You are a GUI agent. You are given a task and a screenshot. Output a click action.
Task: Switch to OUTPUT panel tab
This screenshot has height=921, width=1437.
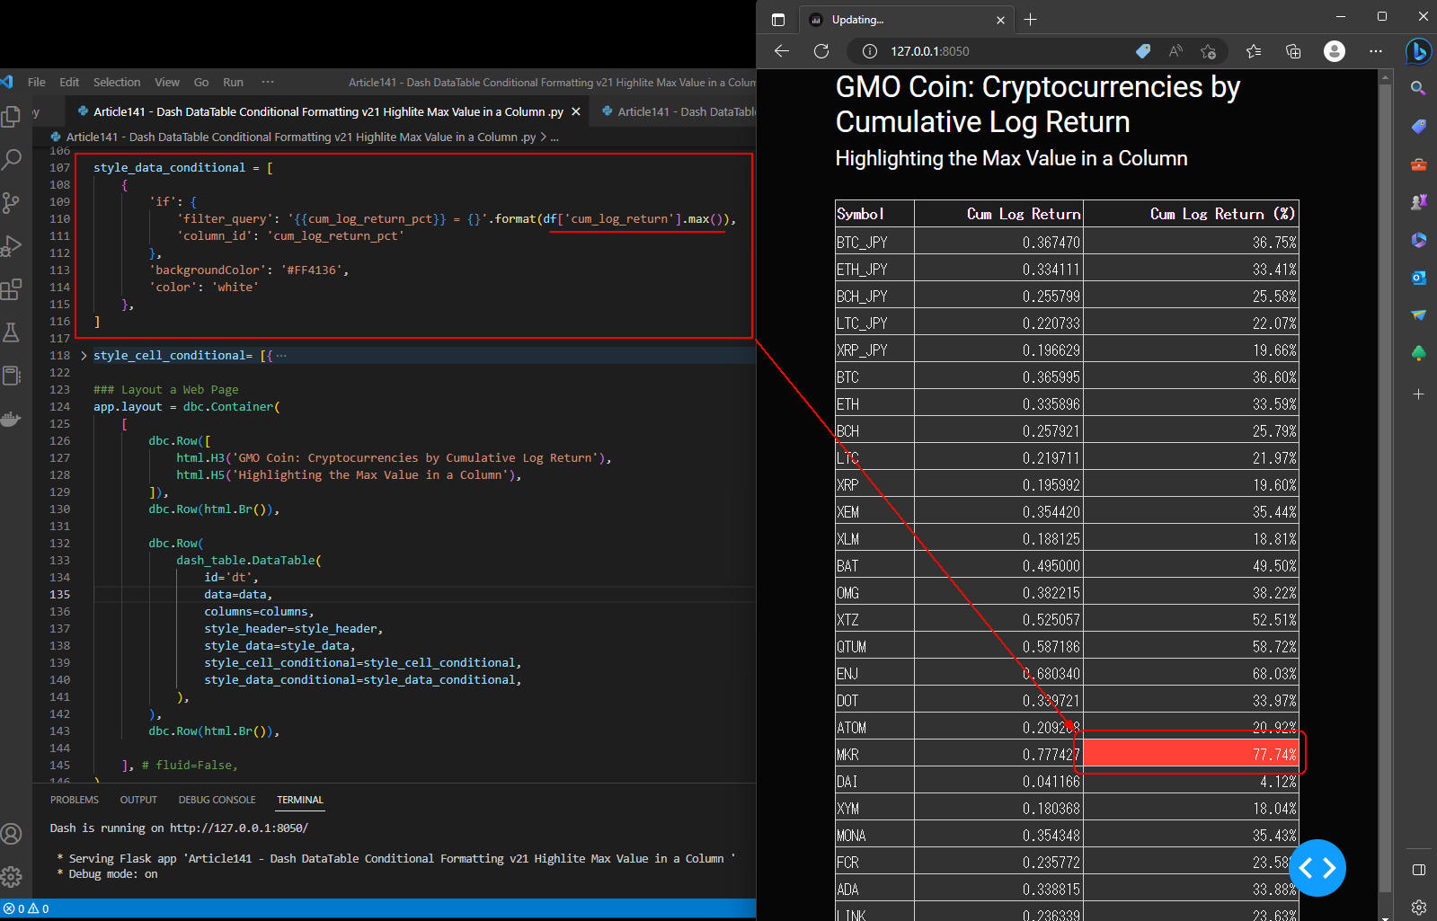tap(138, 800)
